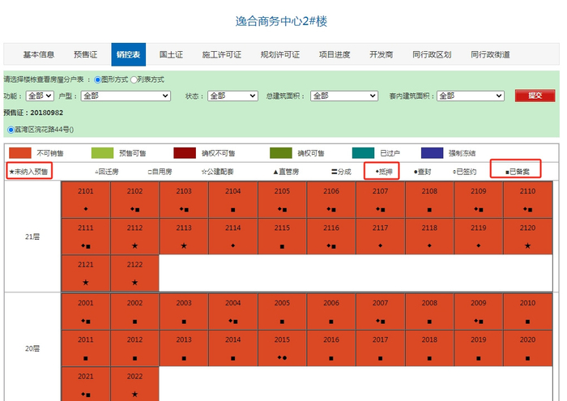Click the star icon in unit 2112

134,245
